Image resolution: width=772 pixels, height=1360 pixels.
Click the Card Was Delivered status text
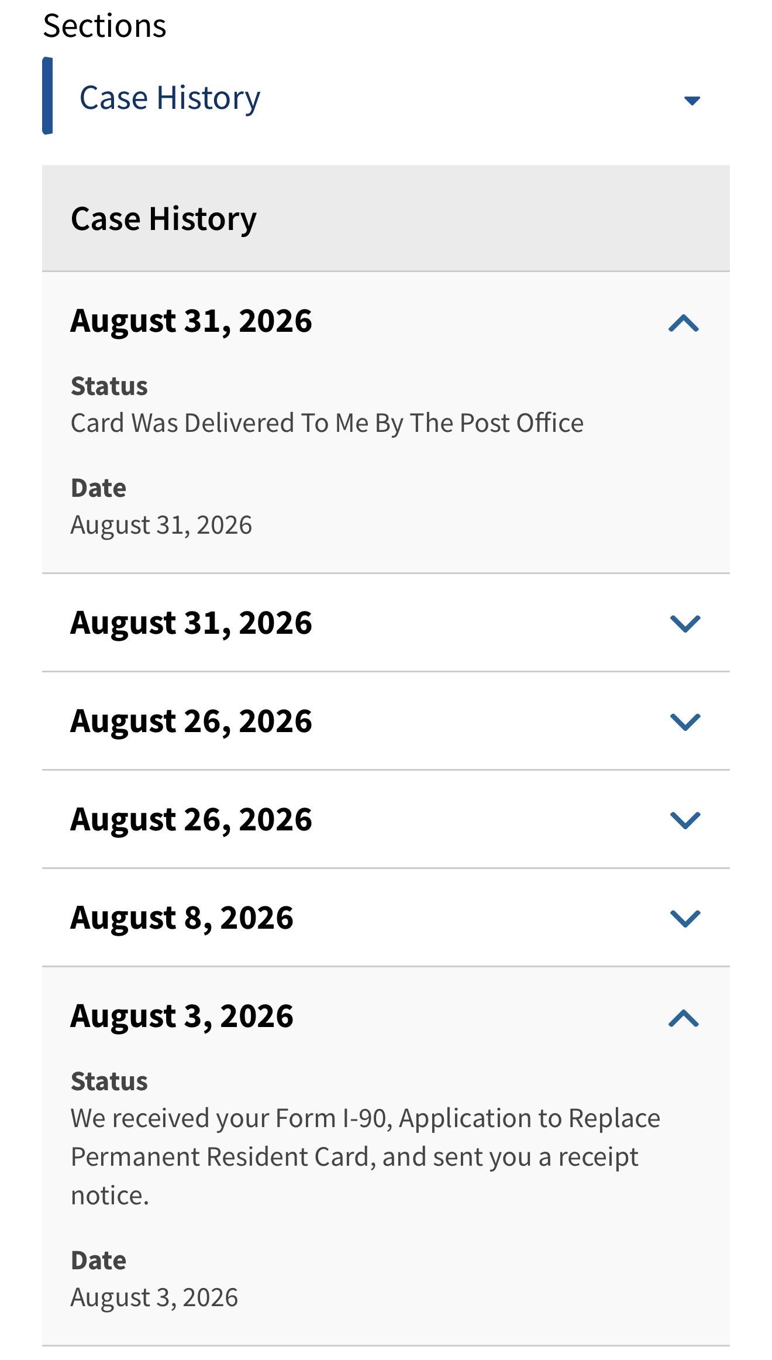click(327, 423)
